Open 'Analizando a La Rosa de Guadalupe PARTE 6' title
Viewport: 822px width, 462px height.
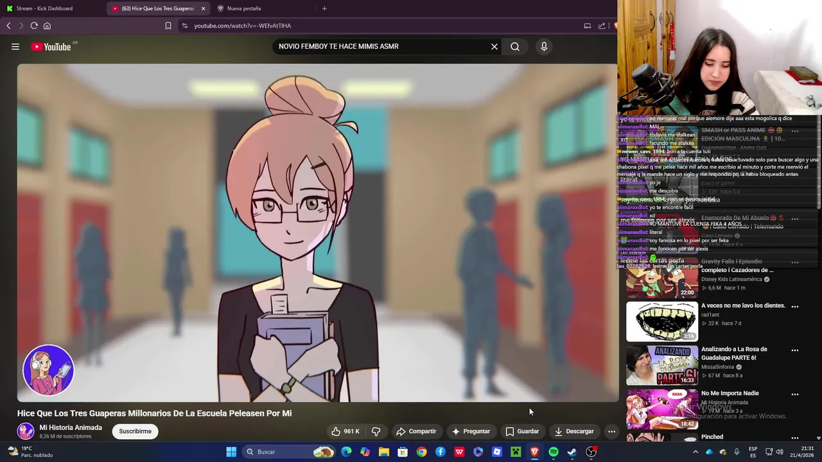(734, 353)
